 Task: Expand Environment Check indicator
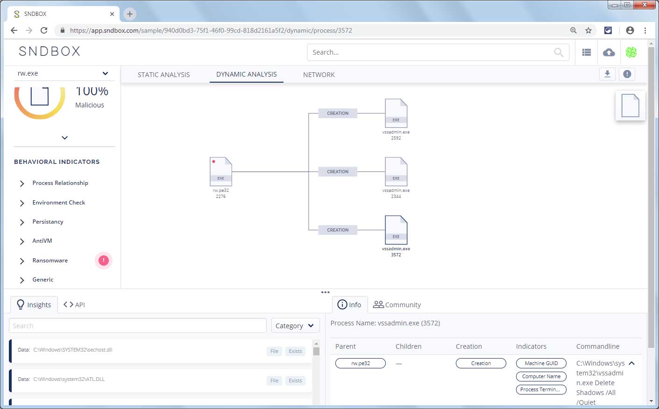click(22, 203)
